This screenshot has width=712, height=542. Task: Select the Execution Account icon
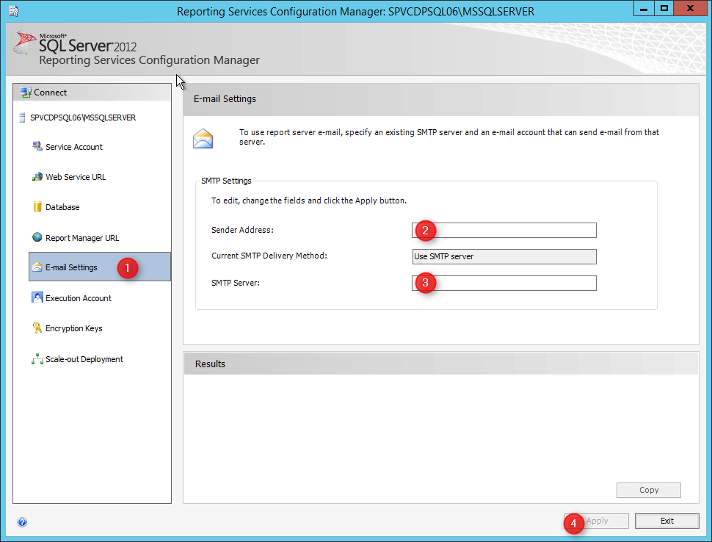pos(37,297)
